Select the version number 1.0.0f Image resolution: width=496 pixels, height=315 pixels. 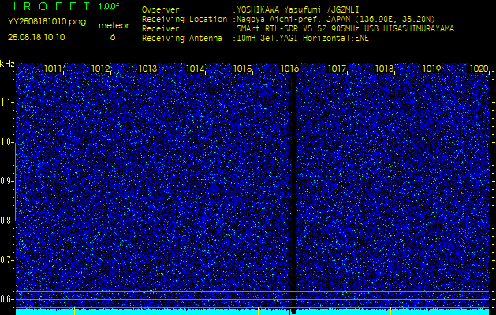coord(109,6)
